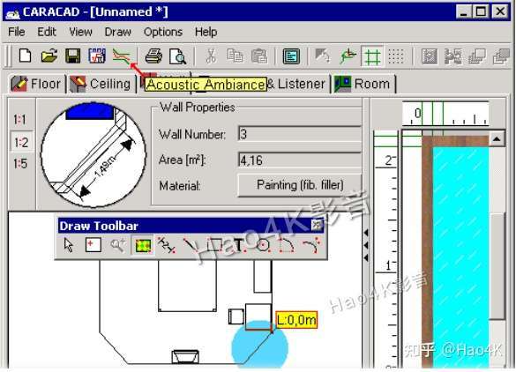516x372 pixels.
Task: Click the Wall Number field
Action: pyautogui.click(x=300, y=134)
